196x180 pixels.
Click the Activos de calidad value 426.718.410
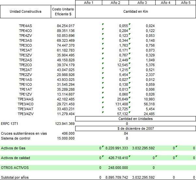(117, 158)
